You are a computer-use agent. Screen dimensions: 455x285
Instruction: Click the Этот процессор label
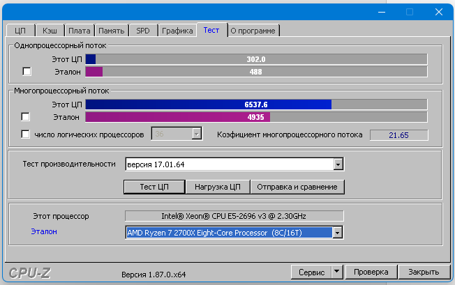[61, 216]
